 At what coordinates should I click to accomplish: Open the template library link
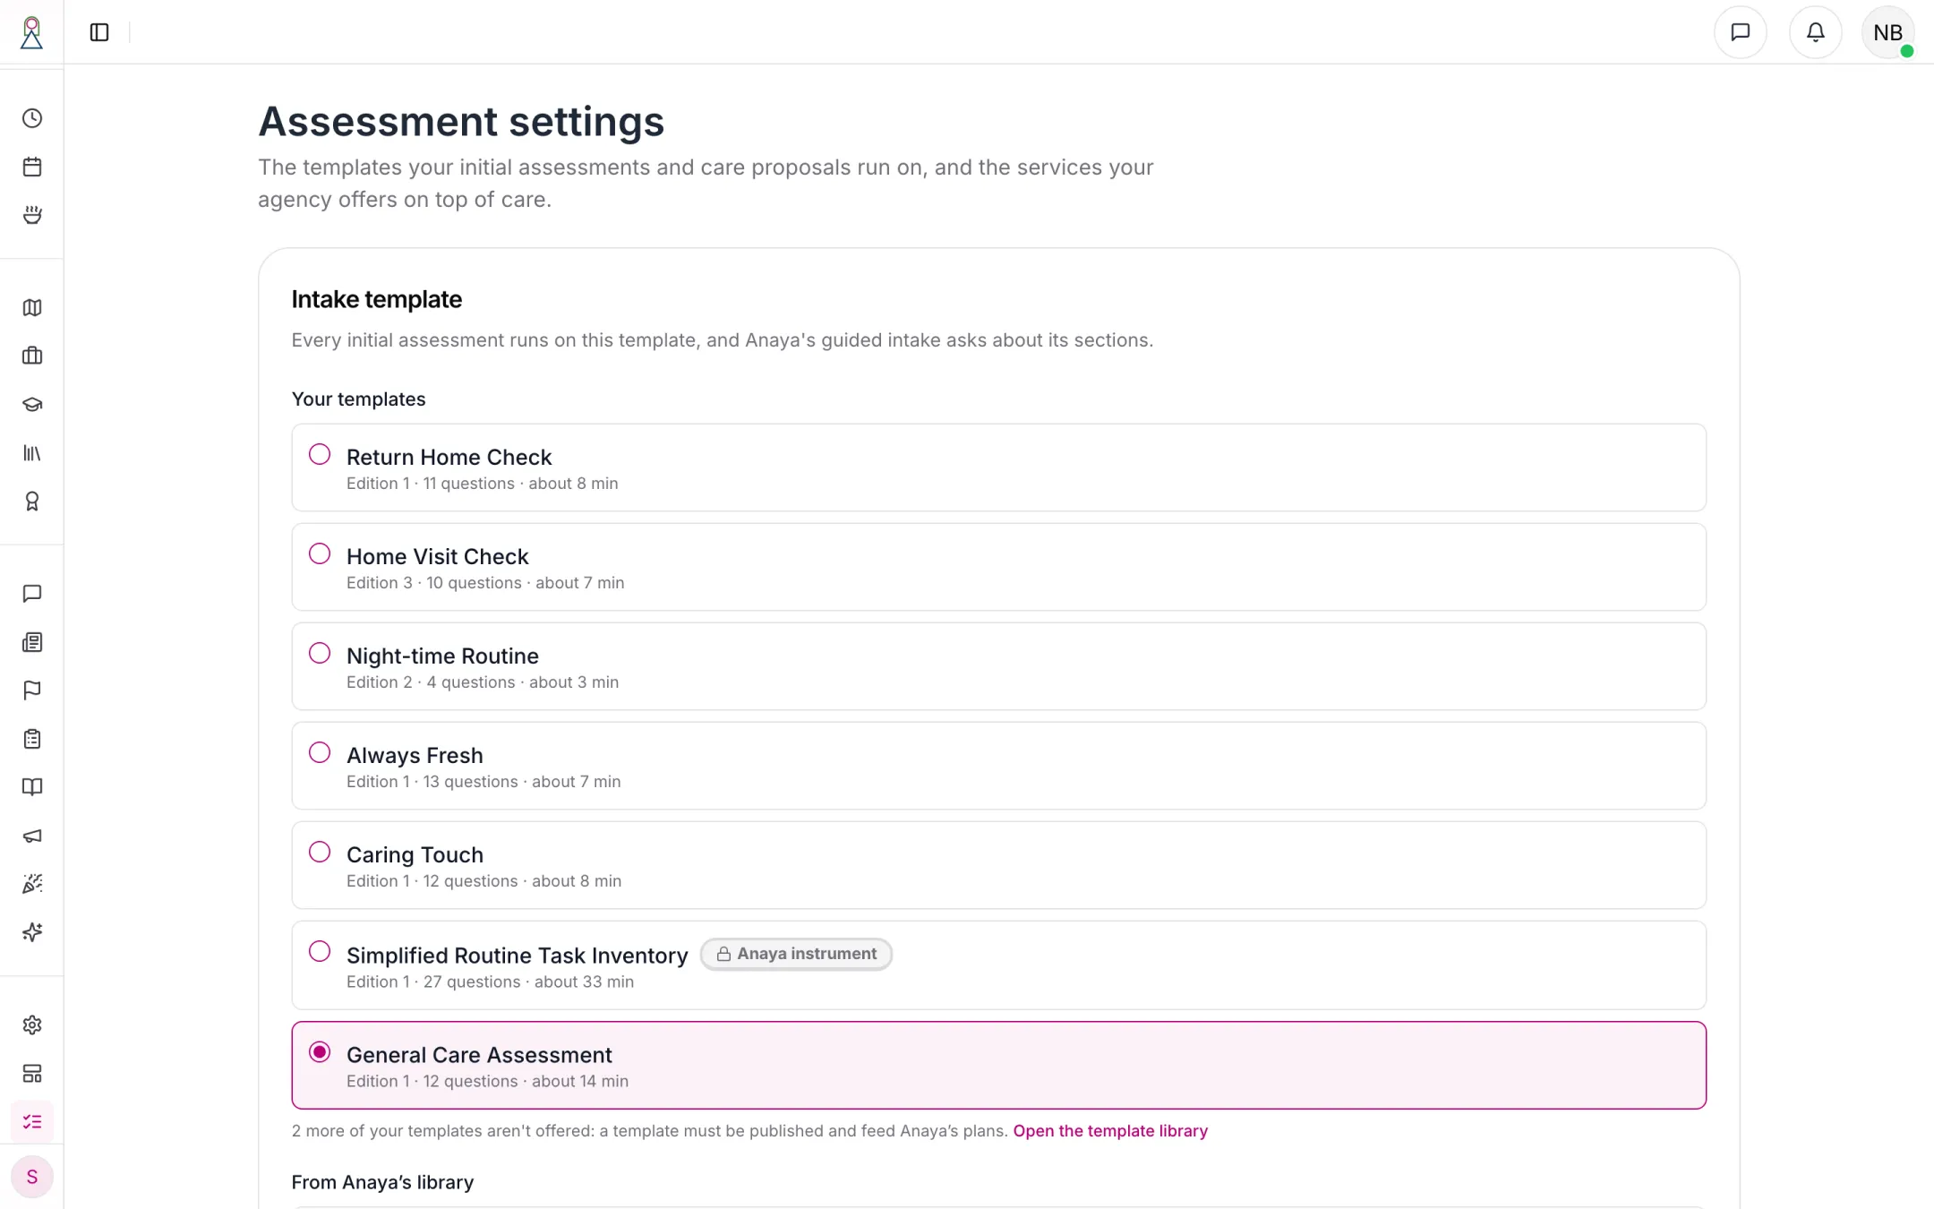(x=1110, y=1131)
